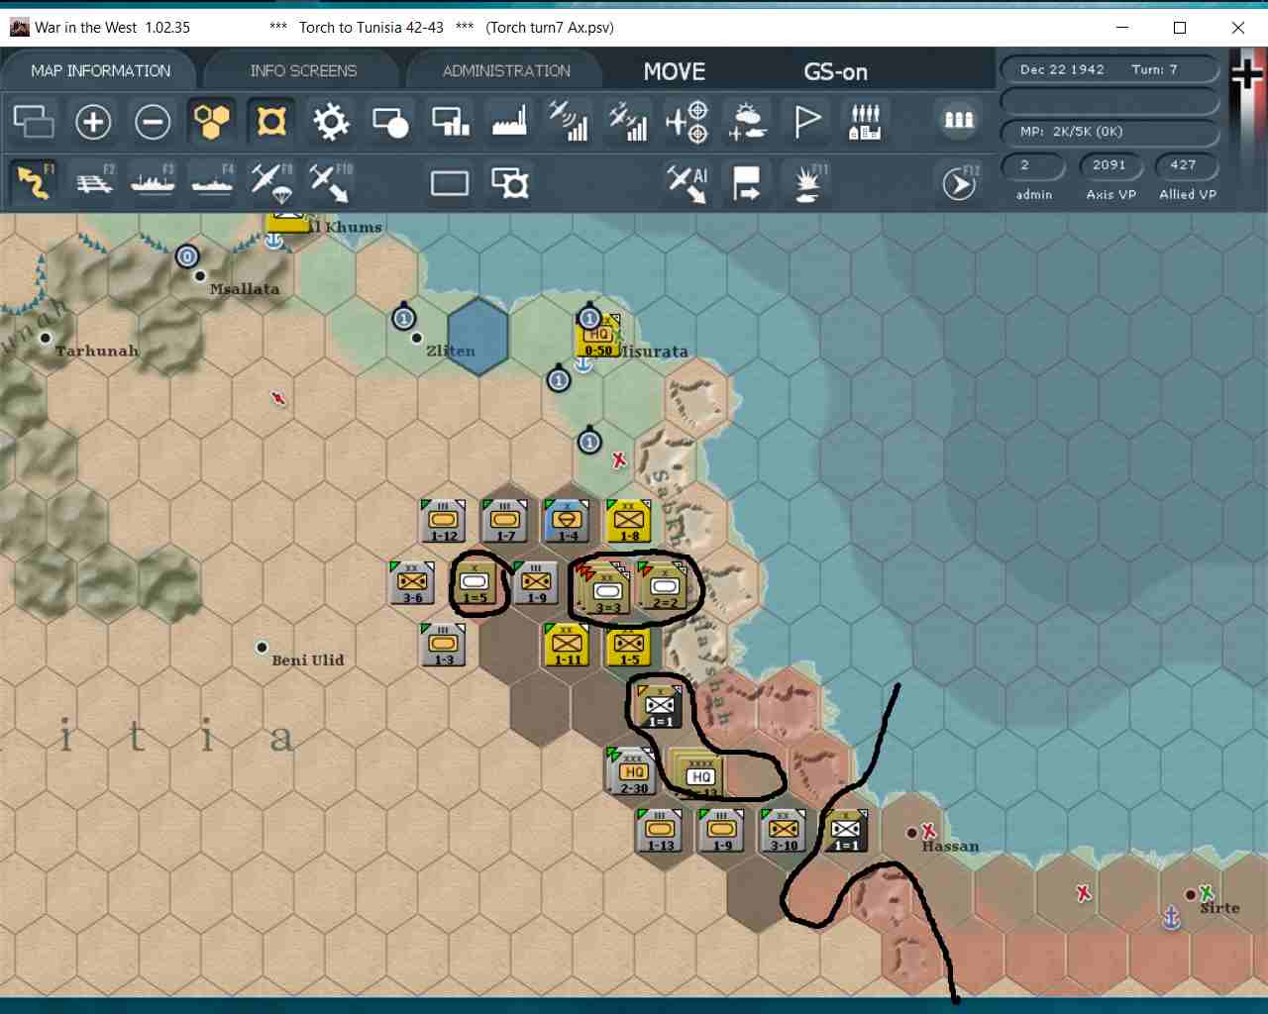Click the plane-with-crosshairs target icon
The width and height of the screenshot is (1268, 1014).
(687, 122)
